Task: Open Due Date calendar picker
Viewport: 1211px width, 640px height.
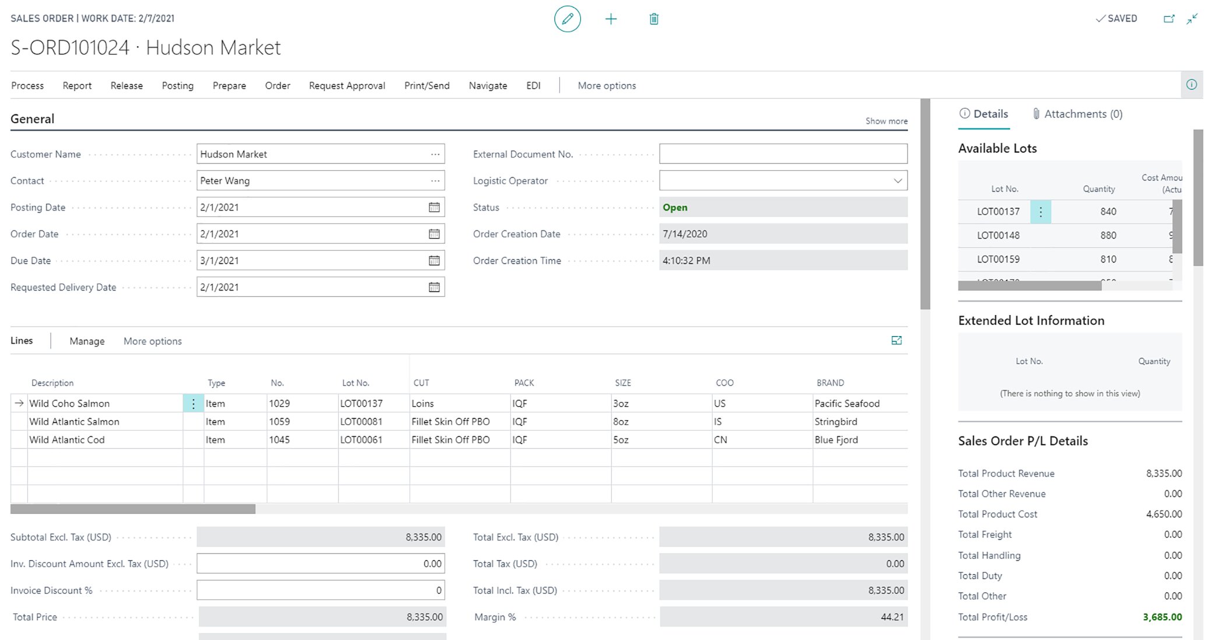Action: [x=434, y=261]
